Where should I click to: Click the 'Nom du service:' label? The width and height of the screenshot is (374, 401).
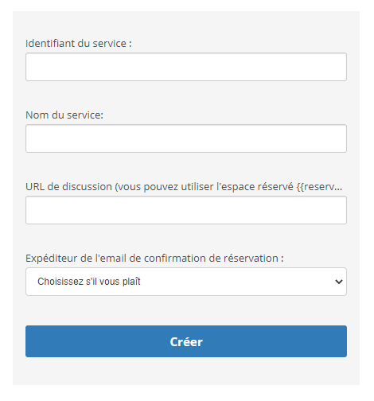click(64, 115)
